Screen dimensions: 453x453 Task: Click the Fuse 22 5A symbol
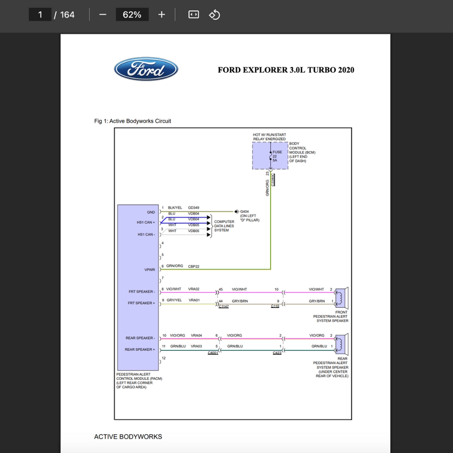coord(271,156)
